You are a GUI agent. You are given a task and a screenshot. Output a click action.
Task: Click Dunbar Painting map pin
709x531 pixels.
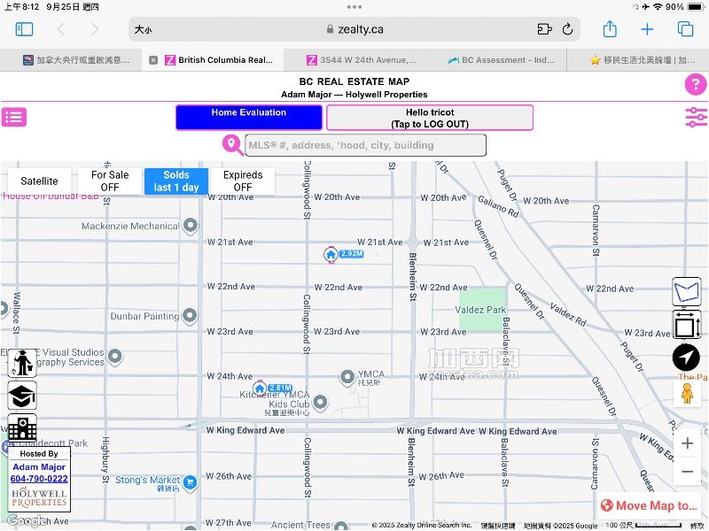[x=190, y=315]
